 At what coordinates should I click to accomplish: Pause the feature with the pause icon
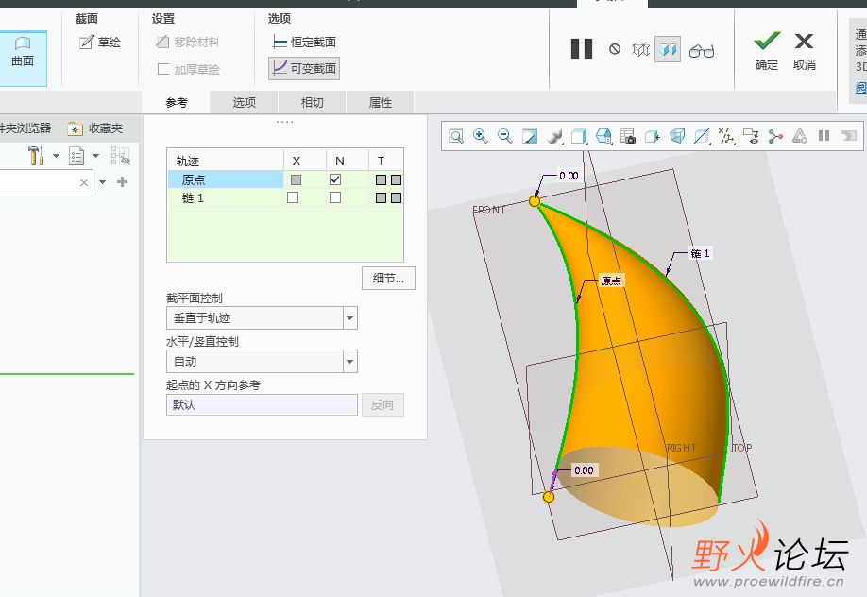click(581, 49)
